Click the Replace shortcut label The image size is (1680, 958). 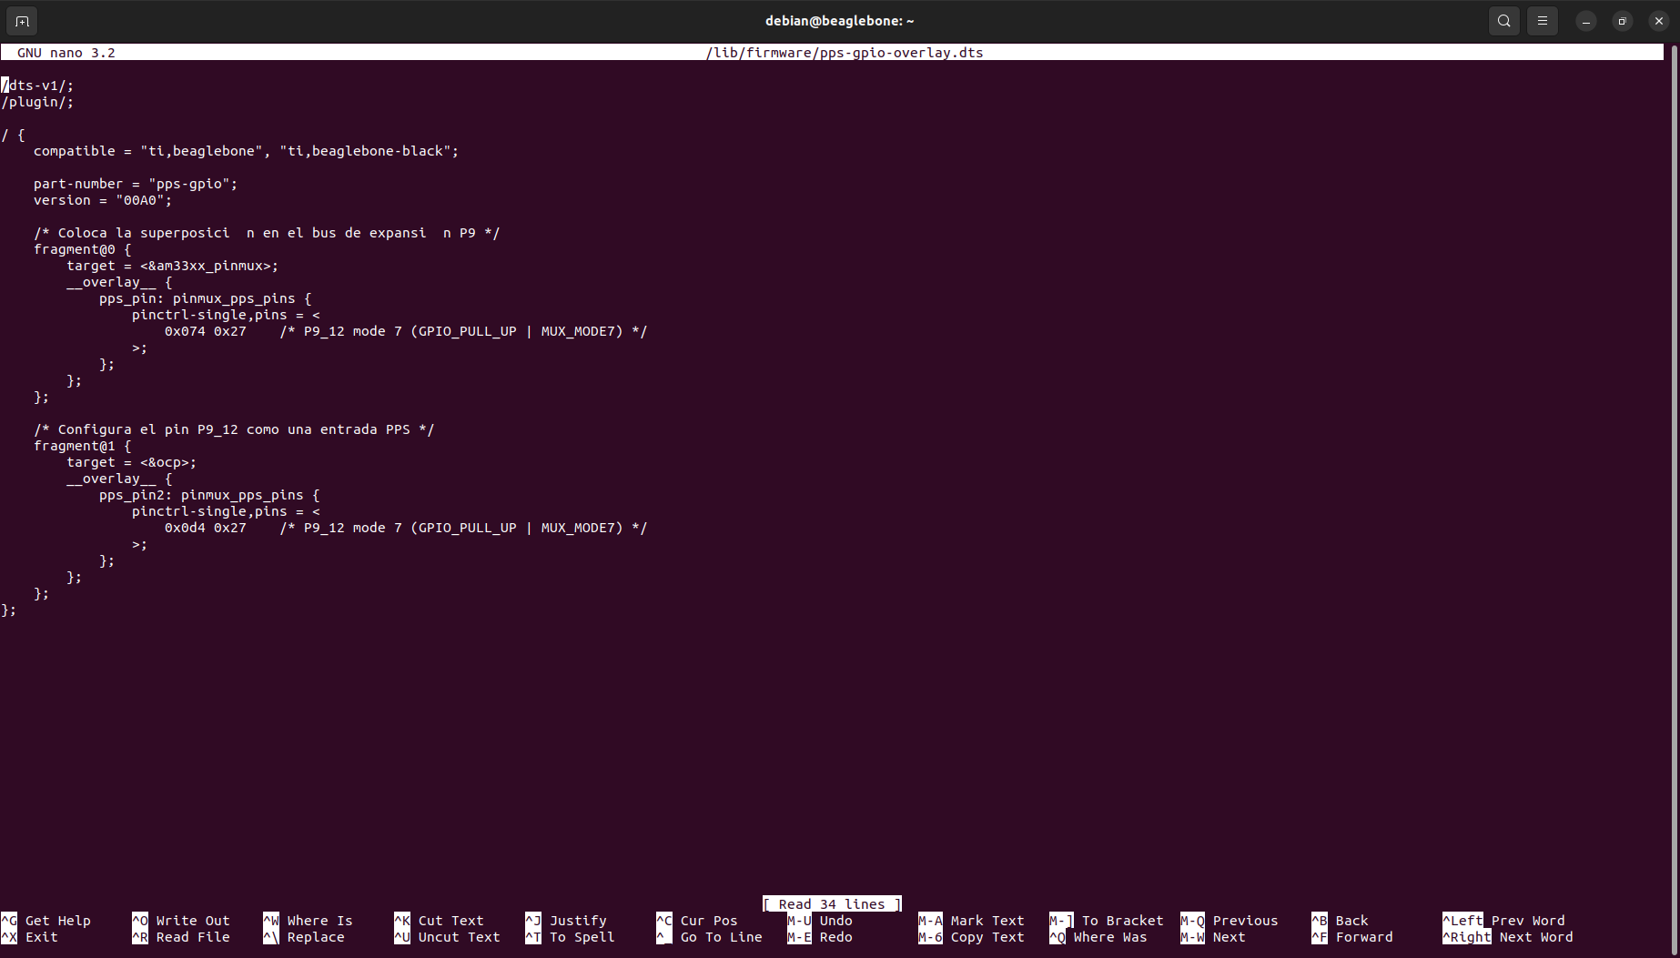tap(316, 937)
